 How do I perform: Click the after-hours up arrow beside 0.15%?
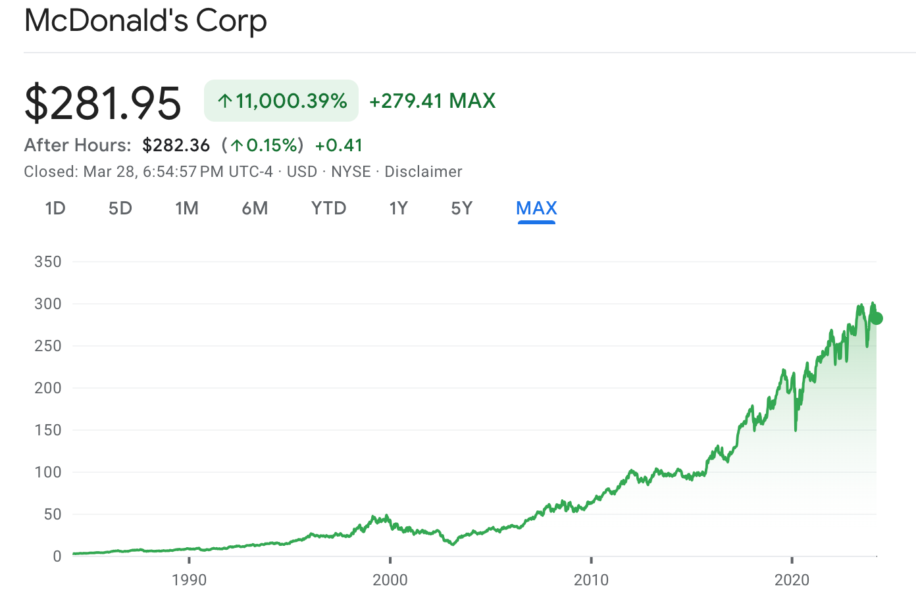(237, 145)
